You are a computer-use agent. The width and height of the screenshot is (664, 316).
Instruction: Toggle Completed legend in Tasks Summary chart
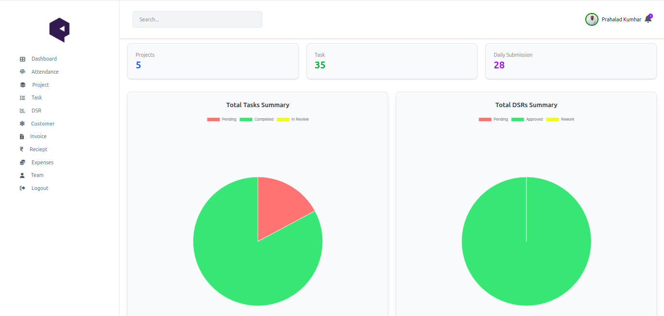pos(256,119)
